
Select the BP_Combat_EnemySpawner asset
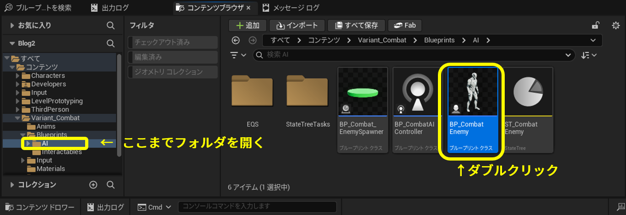click(363, 110)
